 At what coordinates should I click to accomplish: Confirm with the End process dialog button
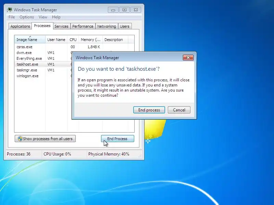(149, 110)
